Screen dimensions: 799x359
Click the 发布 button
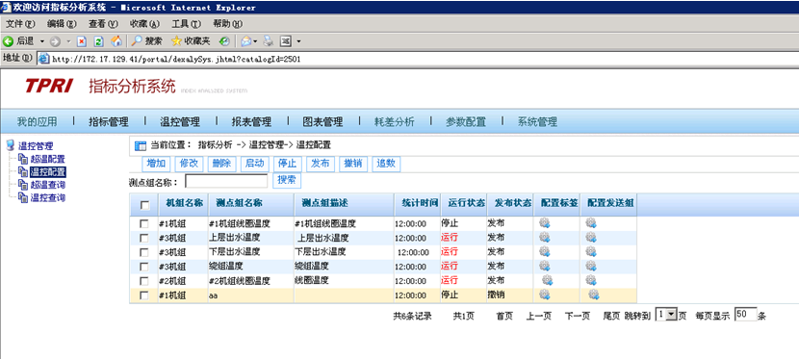(x=321, y=164)
